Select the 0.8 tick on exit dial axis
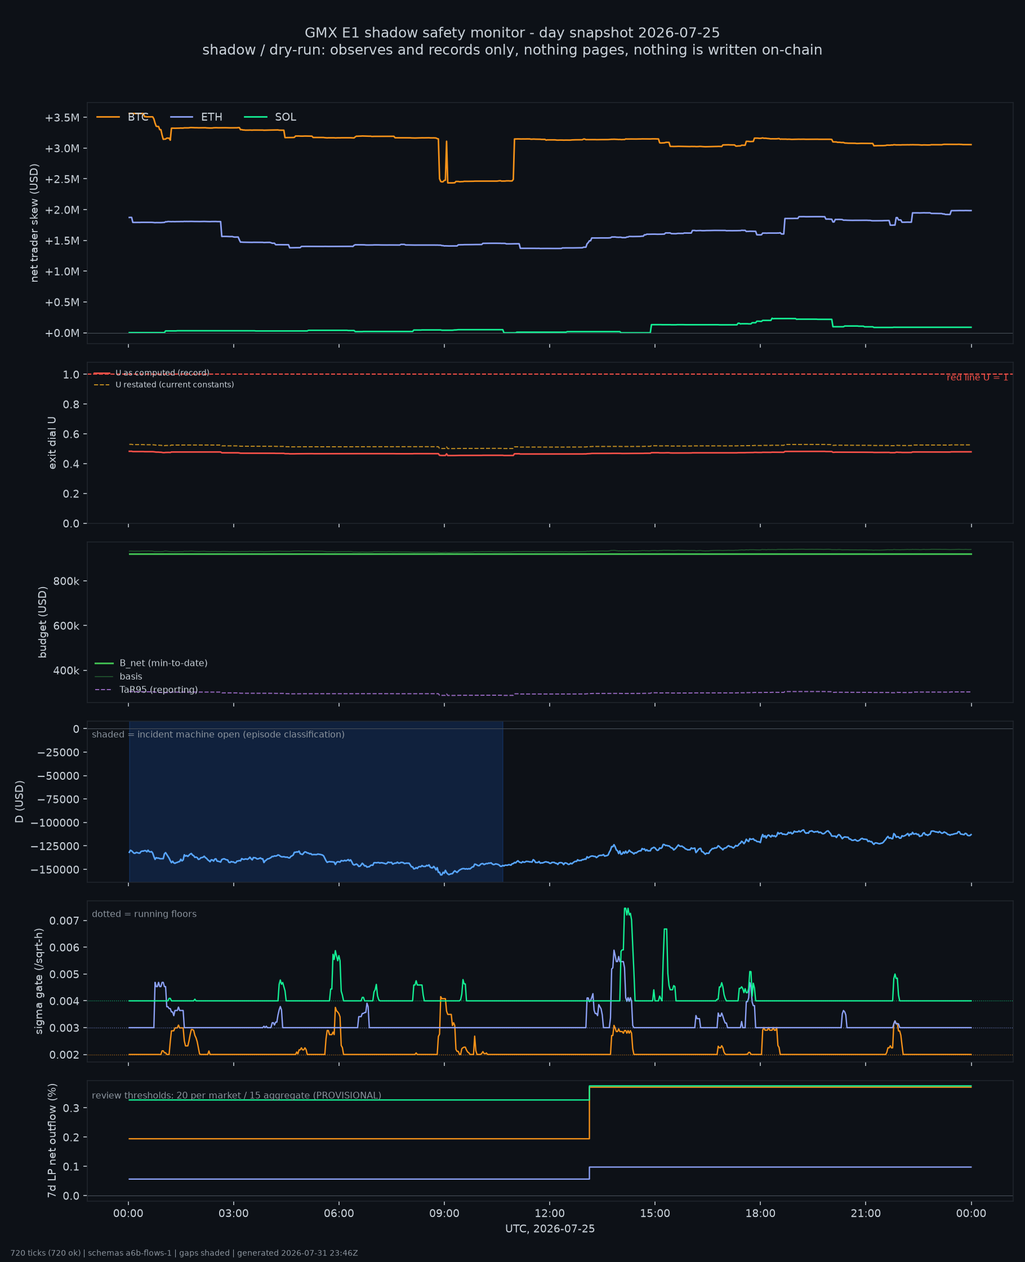The image size is (1025, 1262). click(72, 404)
